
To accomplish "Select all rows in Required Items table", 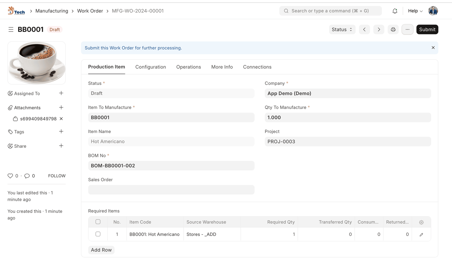I will pyautogui.click(x=98, y=222).
